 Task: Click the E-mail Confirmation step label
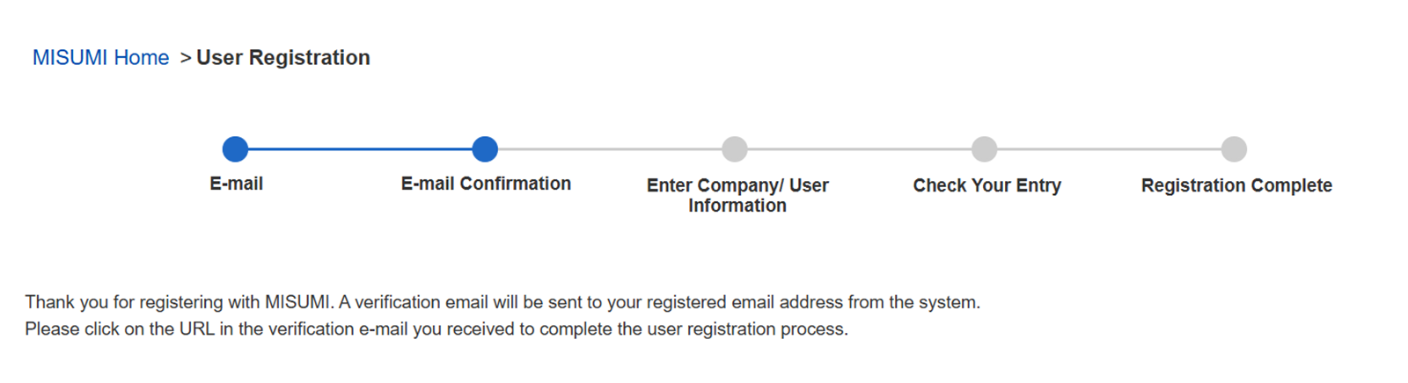(486, 184)
